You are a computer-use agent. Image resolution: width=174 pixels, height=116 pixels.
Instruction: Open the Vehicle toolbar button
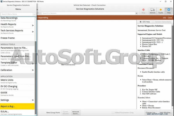tap(153, 11)
